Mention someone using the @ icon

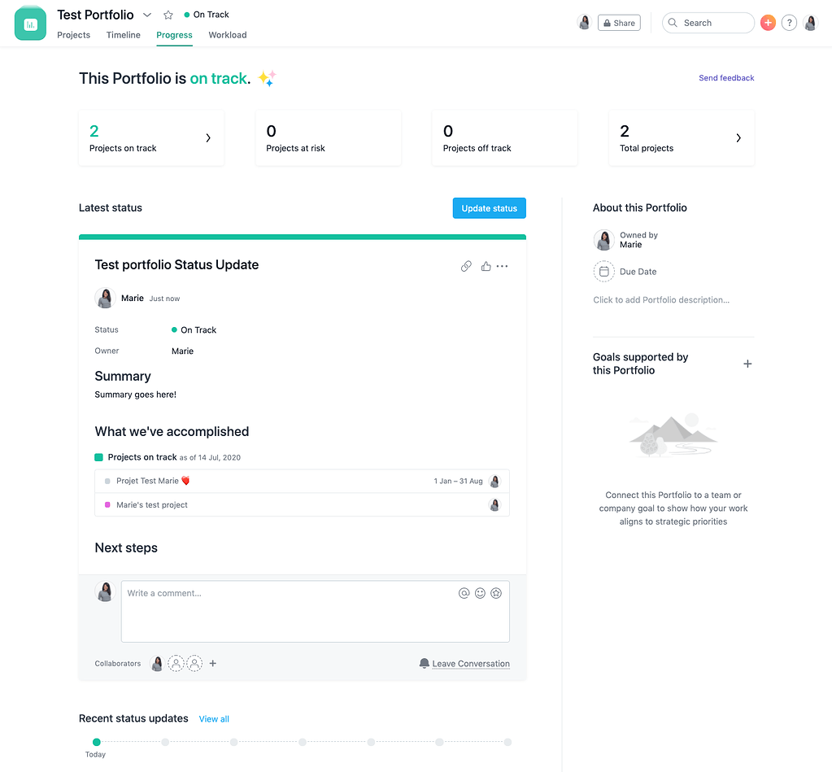point(464,593)
